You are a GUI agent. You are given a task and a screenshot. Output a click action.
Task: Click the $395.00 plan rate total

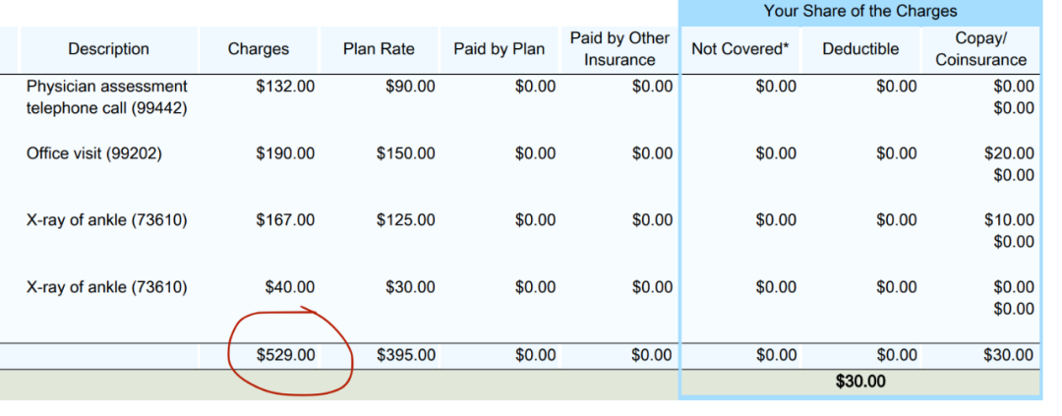point(406,355)
